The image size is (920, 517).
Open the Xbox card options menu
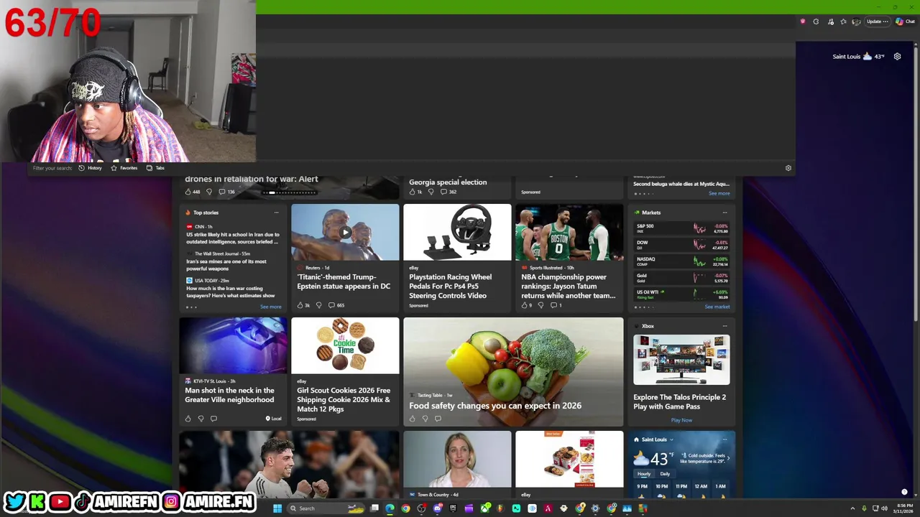(724, 326)
